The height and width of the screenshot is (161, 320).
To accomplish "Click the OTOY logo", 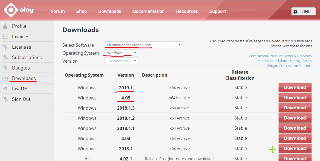I will click(19, 10).
